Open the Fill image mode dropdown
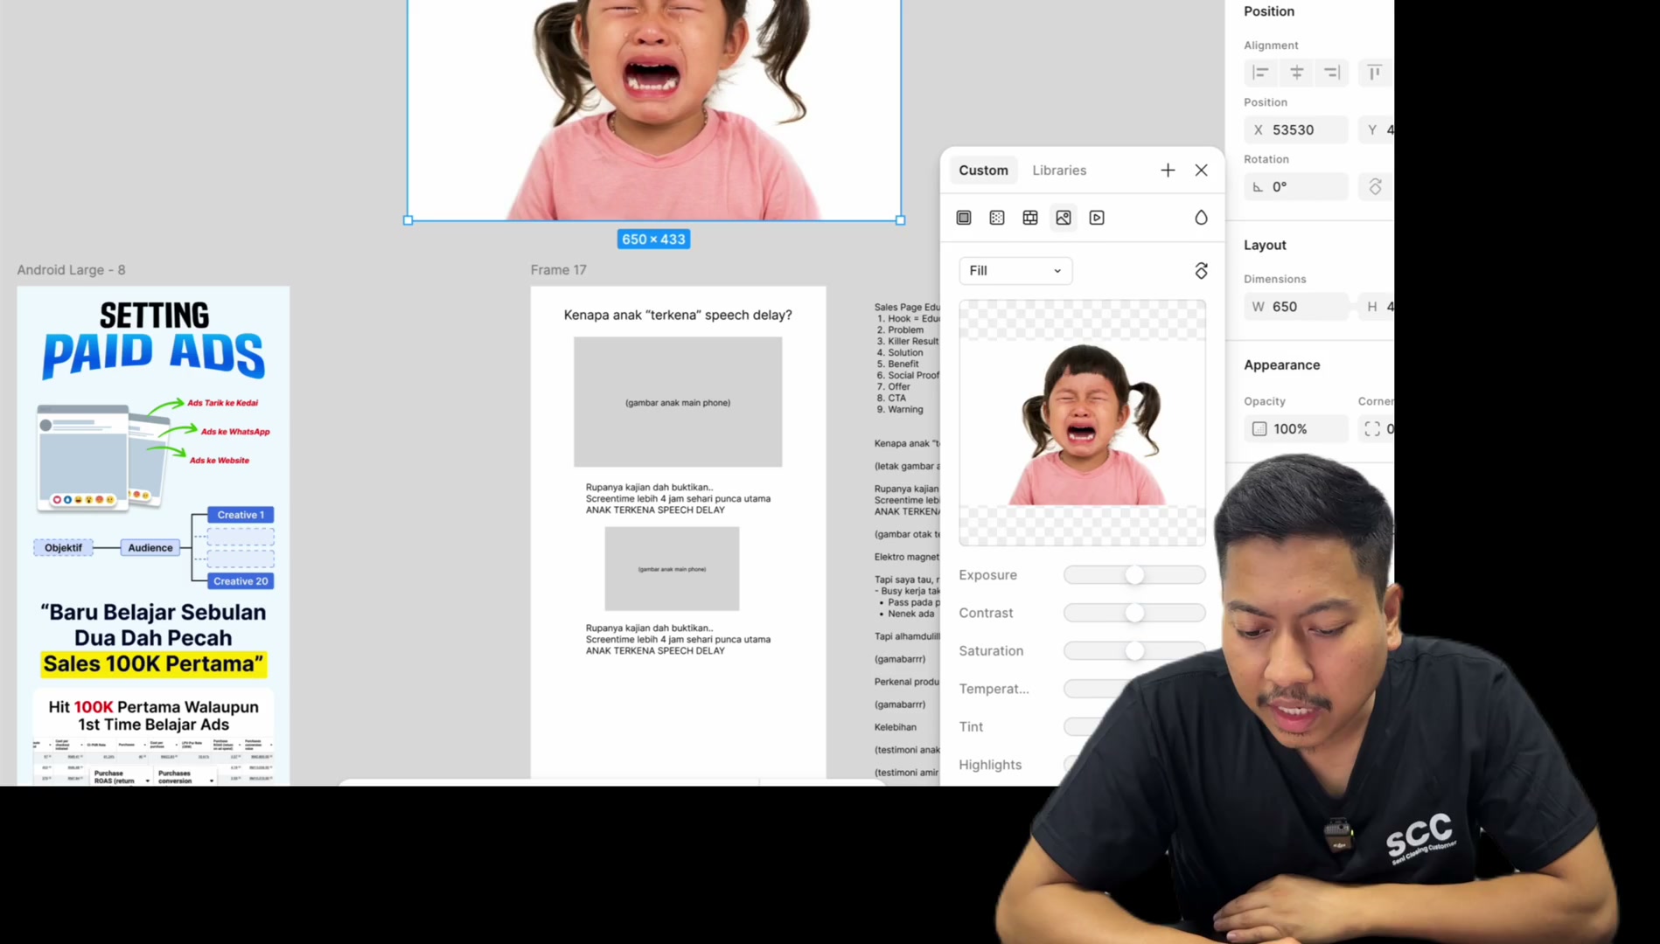The width and height of the screenshot is (1660, 944). (1015, 271)
